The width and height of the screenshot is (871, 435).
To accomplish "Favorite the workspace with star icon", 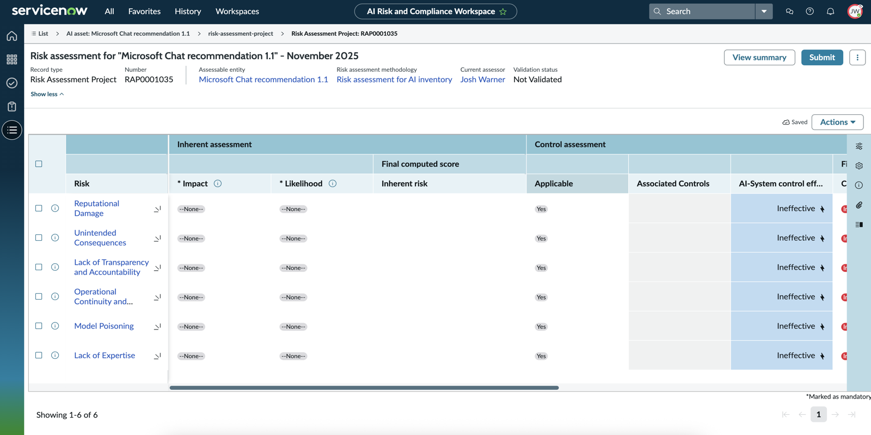I will [x=503, y=11].
